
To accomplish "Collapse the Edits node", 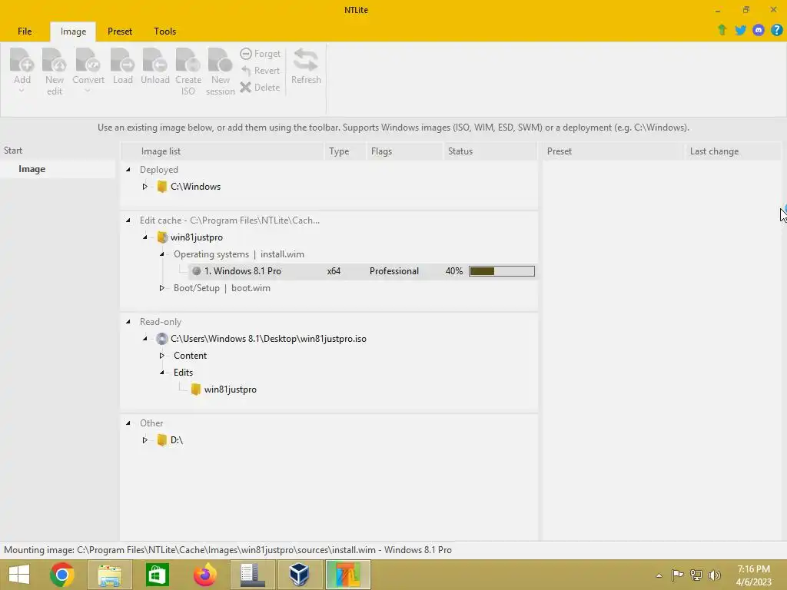I will [162, 373].
